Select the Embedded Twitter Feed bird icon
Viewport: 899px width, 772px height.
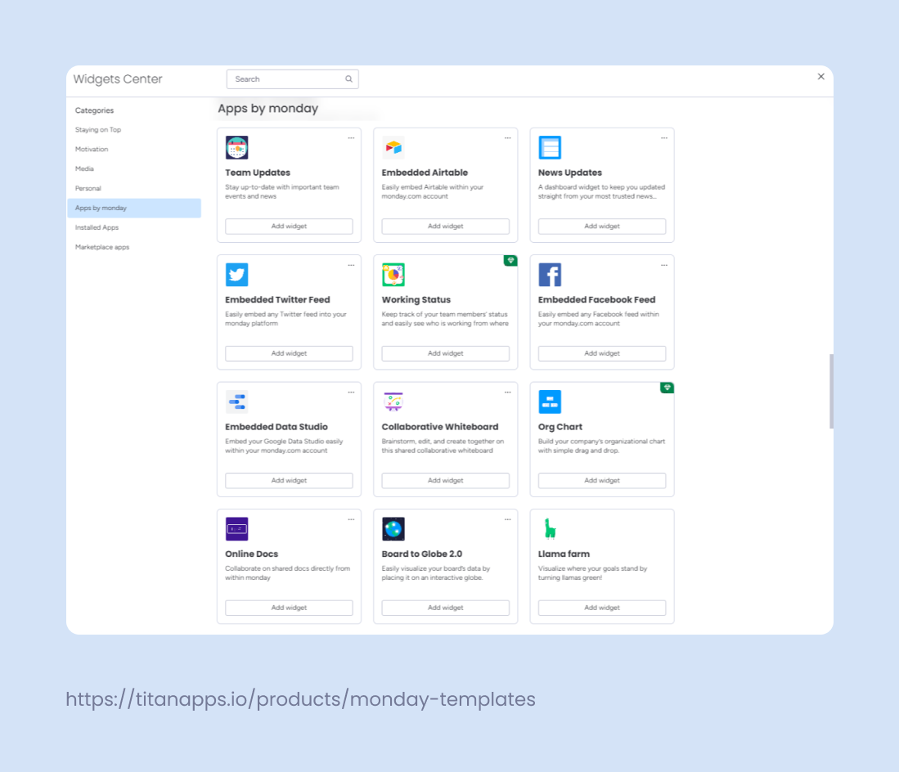(236, 275)
